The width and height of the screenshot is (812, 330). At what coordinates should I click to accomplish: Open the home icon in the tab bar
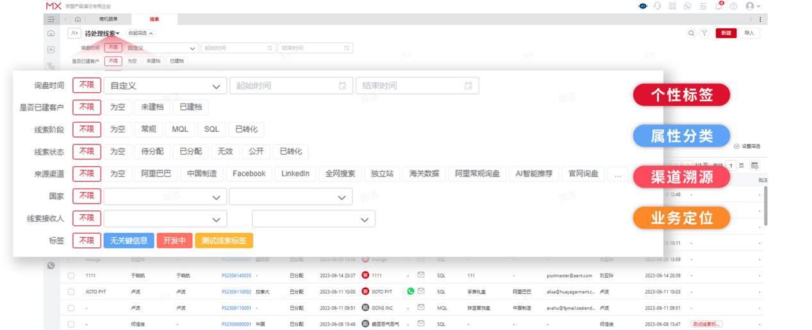[x=77, y=20]
